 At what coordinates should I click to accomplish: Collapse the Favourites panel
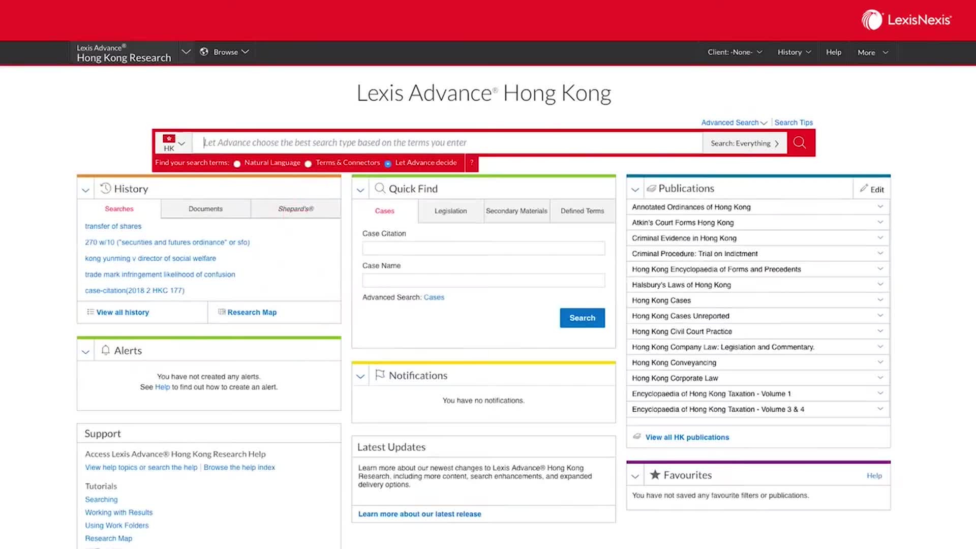pyautogui.click(x=635, y=476)
